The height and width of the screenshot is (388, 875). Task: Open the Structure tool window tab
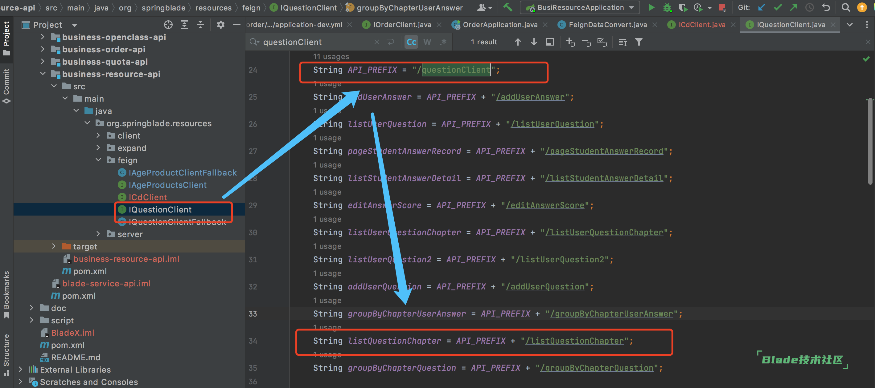6,355
